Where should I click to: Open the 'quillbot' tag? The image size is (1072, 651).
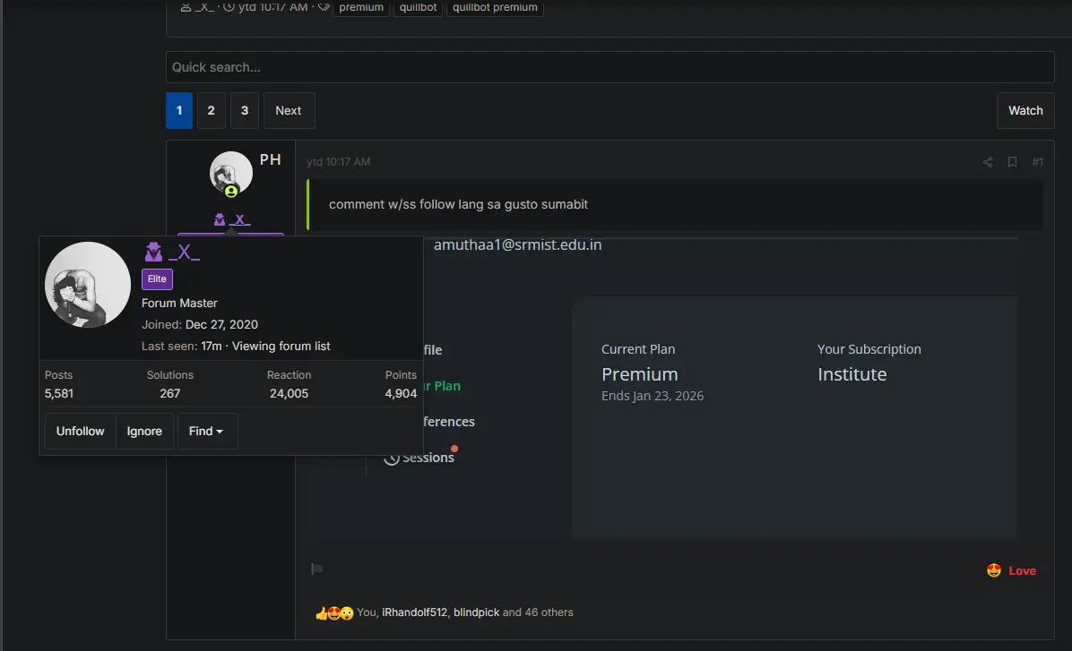(418, 7)
